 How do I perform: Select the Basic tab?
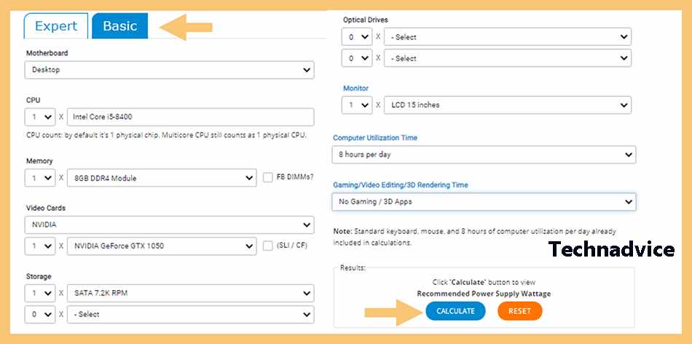click(x=120, y=26)
